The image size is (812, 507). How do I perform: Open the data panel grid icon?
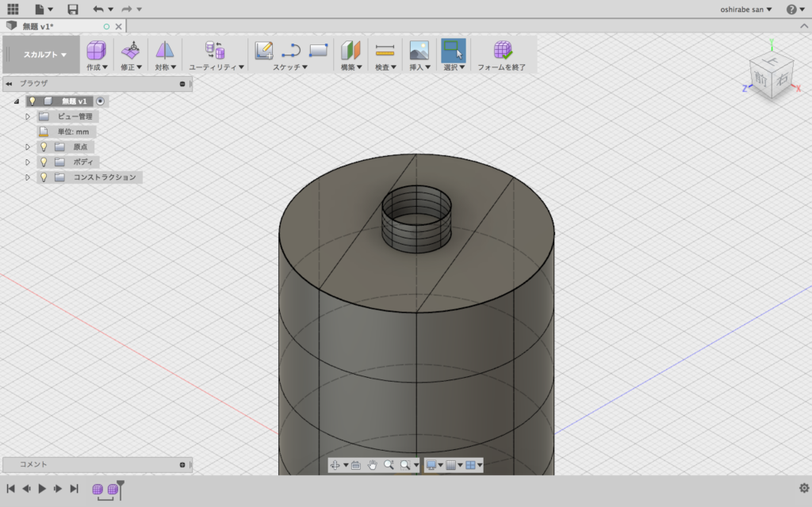click(x=13, y=9)
